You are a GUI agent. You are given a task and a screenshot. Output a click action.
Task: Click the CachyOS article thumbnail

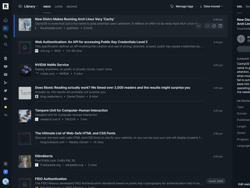25,24
